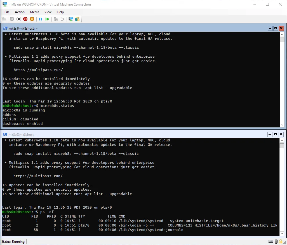Click the green Reset play icon
Viewport: 287px width, 245px height.
coord(47,19)
